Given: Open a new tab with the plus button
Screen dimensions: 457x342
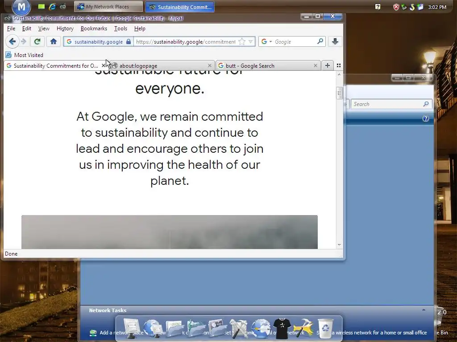Looking at the screenshot, I should click(327, 65).
